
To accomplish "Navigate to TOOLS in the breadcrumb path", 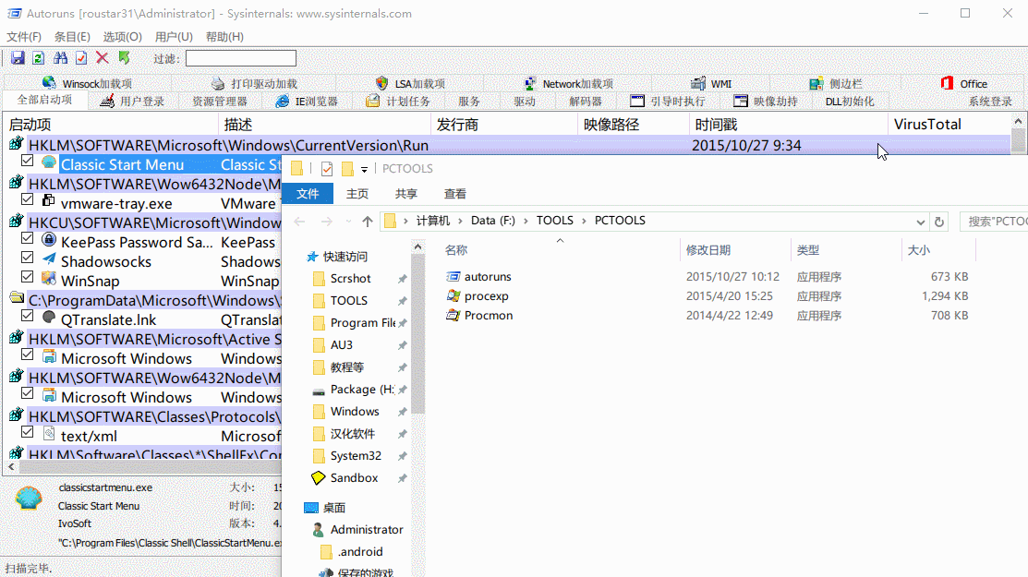I will [555, 221].
